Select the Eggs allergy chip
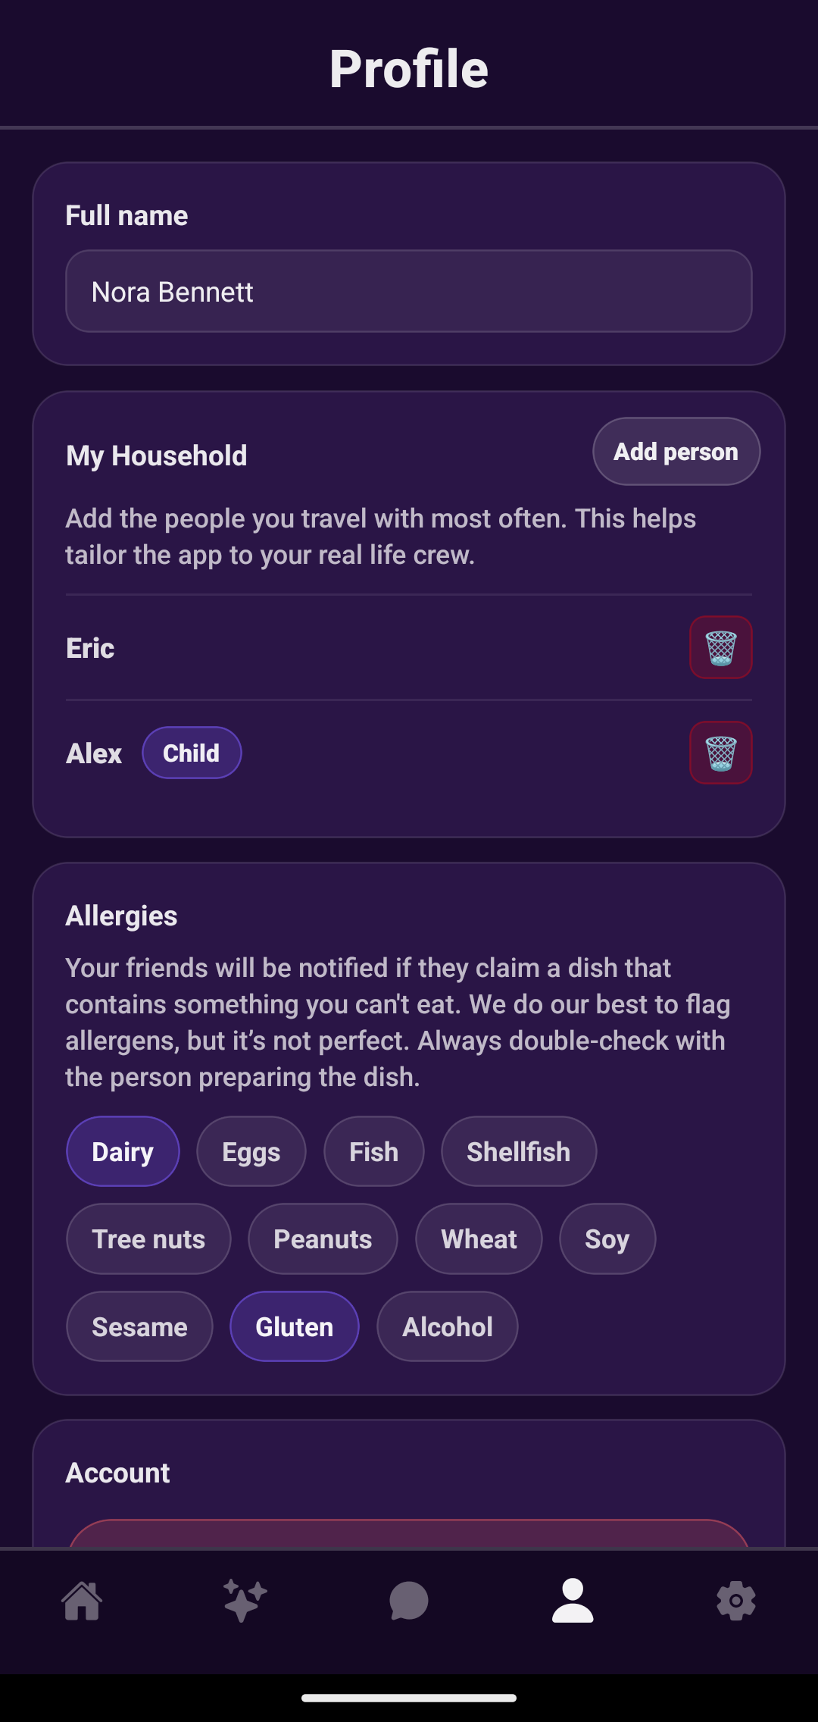The width and height of the screenshot is (818, 1722). 251,1151
